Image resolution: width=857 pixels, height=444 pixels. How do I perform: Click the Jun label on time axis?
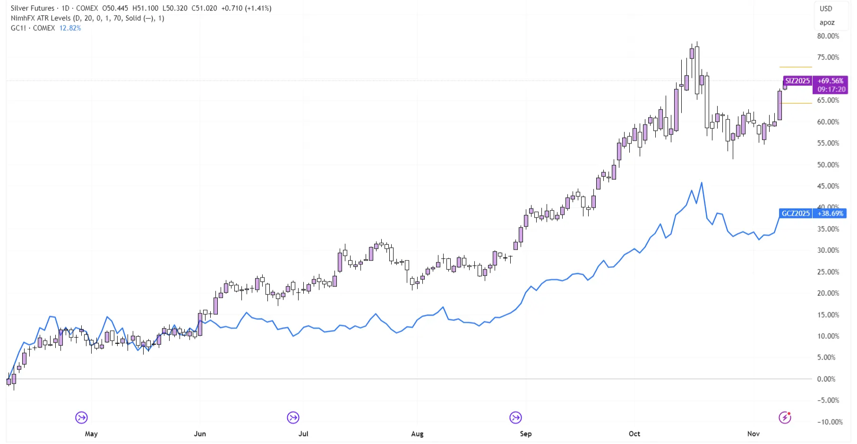point(200,434)
